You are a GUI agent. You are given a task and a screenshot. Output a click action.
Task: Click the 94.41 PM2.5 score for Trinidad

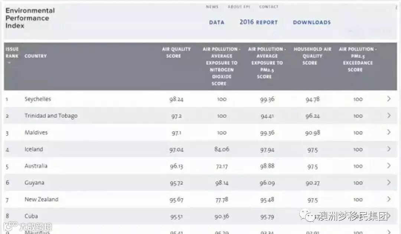[x=267, y=116]
